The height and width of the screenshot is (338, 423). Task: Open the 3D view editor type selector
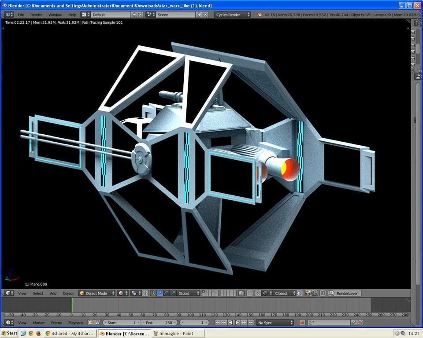click(9, 293)
